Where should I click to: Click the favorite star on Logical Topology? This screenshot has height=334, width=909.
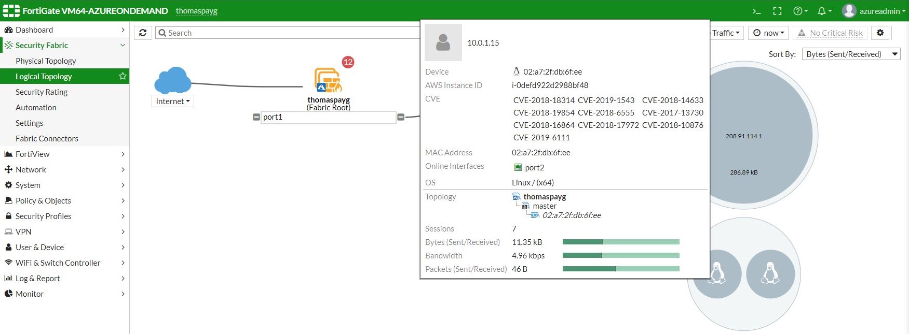(123, 76)
